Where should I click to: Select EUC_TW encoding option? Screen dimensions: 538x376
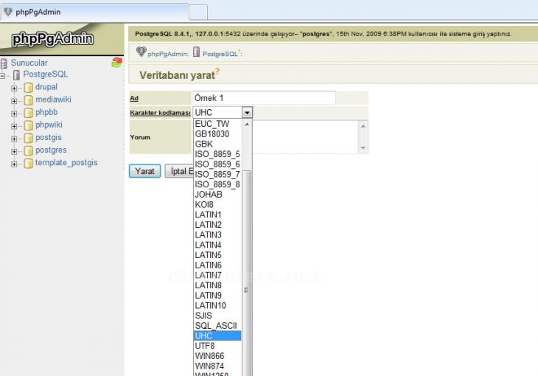coord(217,124)
